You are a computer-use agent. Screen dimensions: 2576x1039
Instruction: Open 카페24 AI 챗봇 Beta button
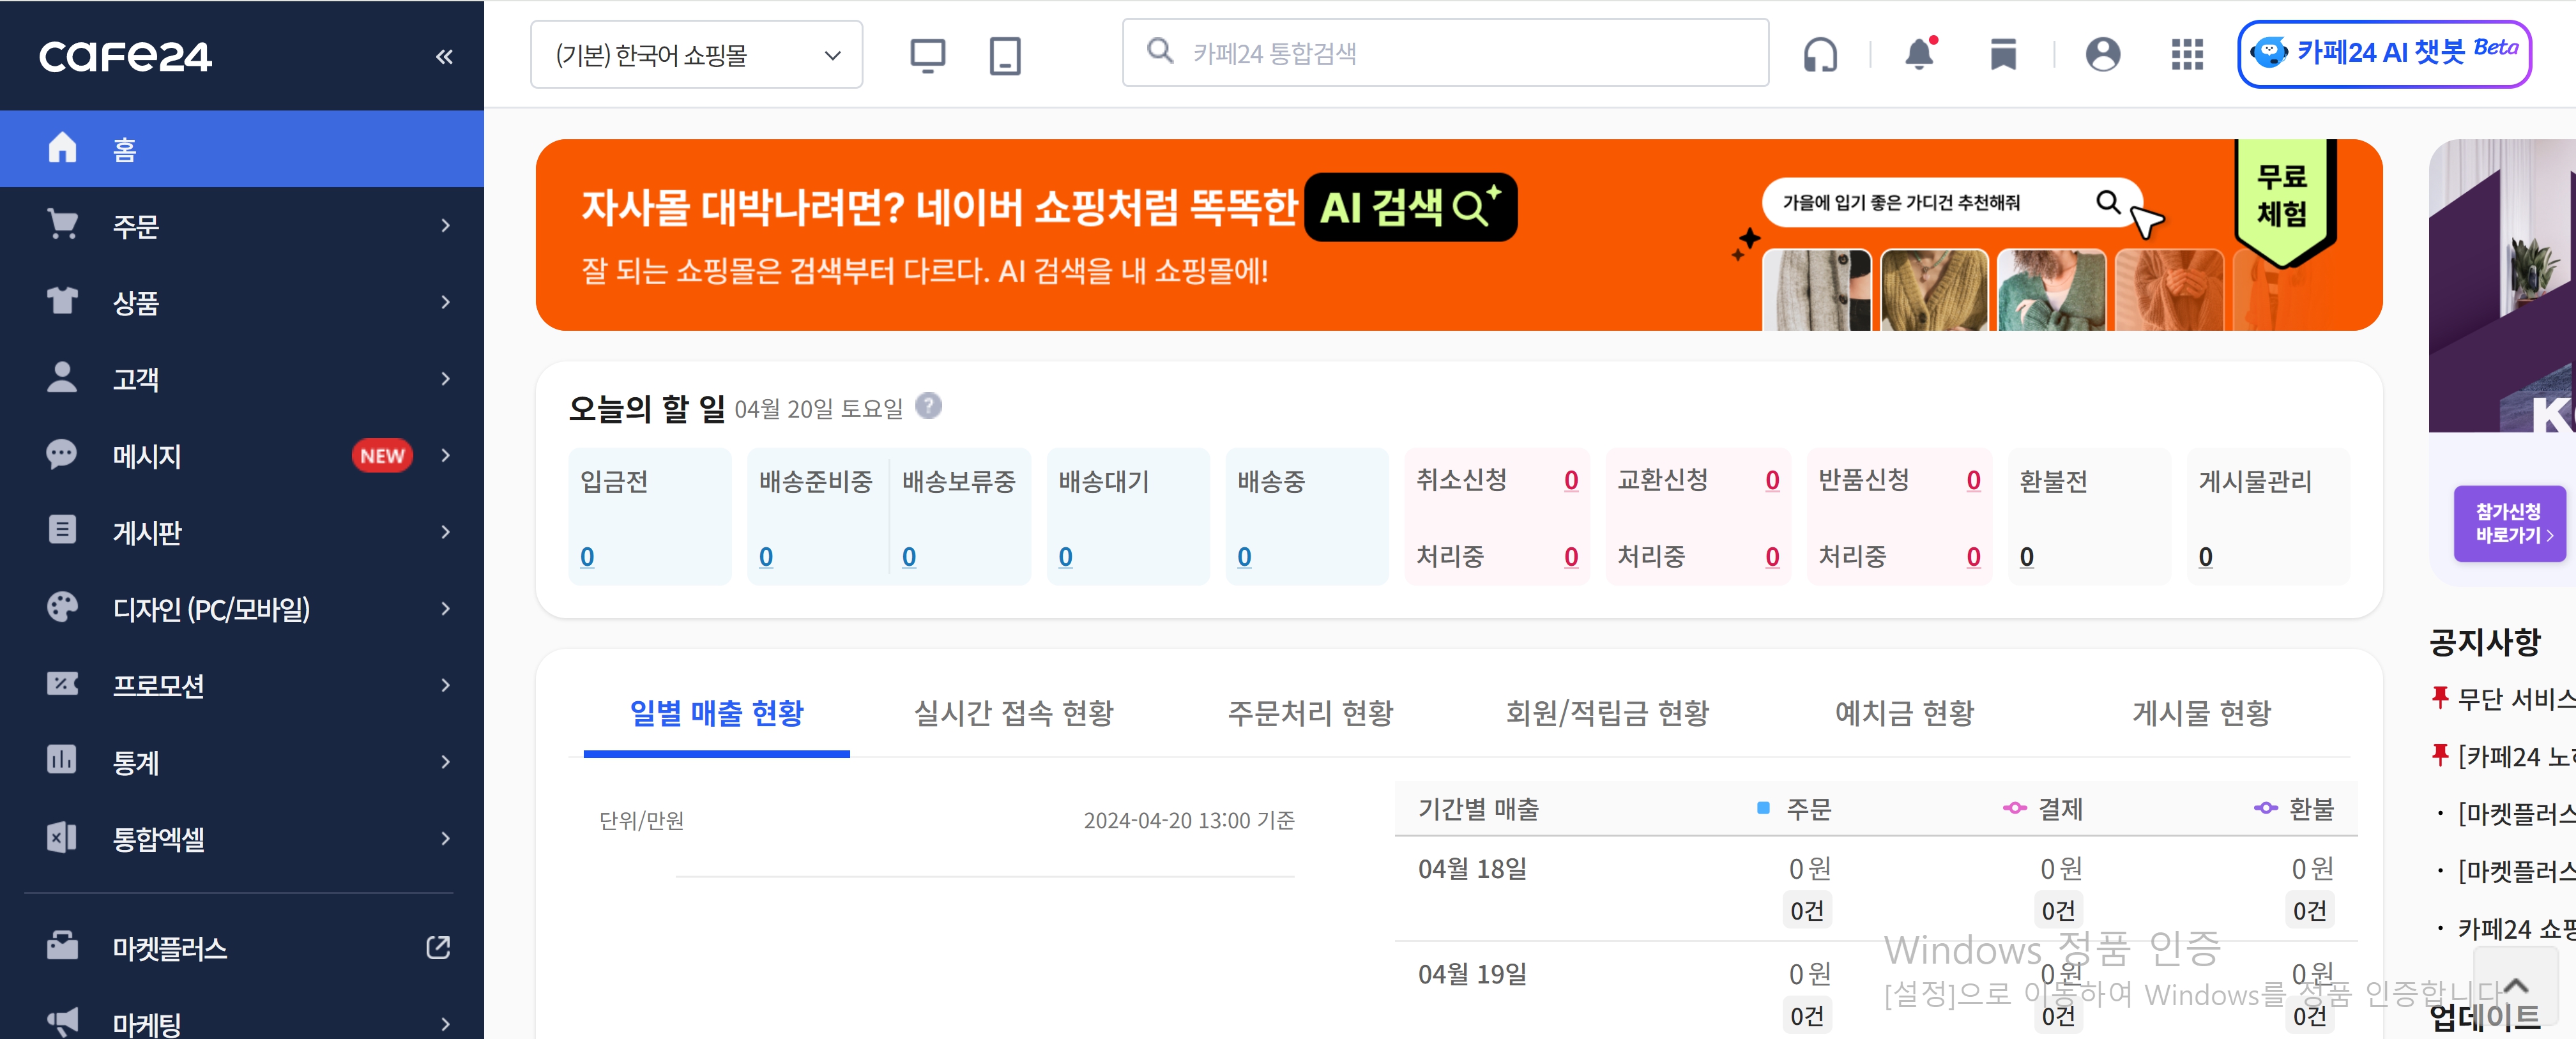pyautogui.click(x=2384, y=53)
